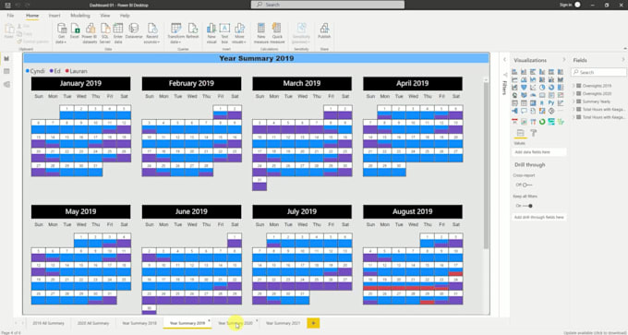
Task: Click the Update available status message
Action: tap(595, 332)
